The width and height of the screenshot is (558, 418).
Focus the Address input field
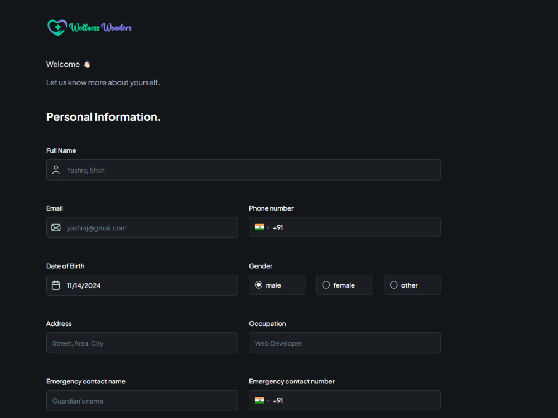click(x=142, y=343)
